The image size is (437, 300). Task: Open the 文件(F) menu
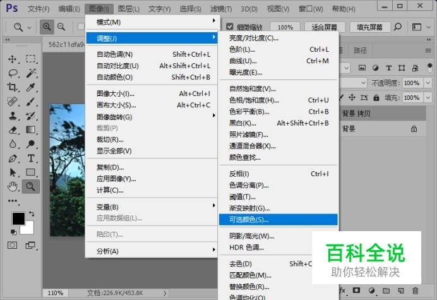point(39,9)
